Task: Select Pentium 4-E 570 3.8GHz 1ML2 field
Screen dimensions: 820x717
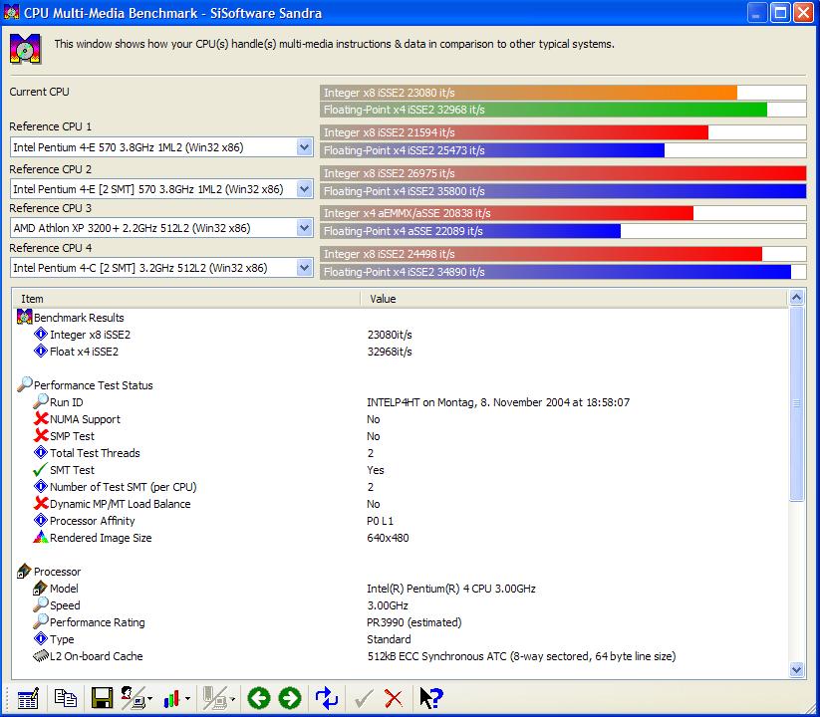Action: [161, 147]
